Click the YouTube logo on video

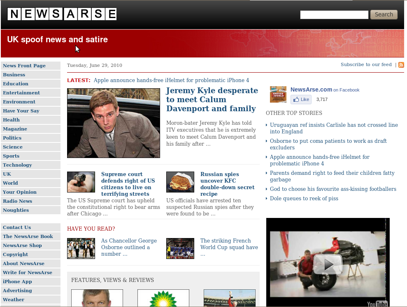click(377, 304)
